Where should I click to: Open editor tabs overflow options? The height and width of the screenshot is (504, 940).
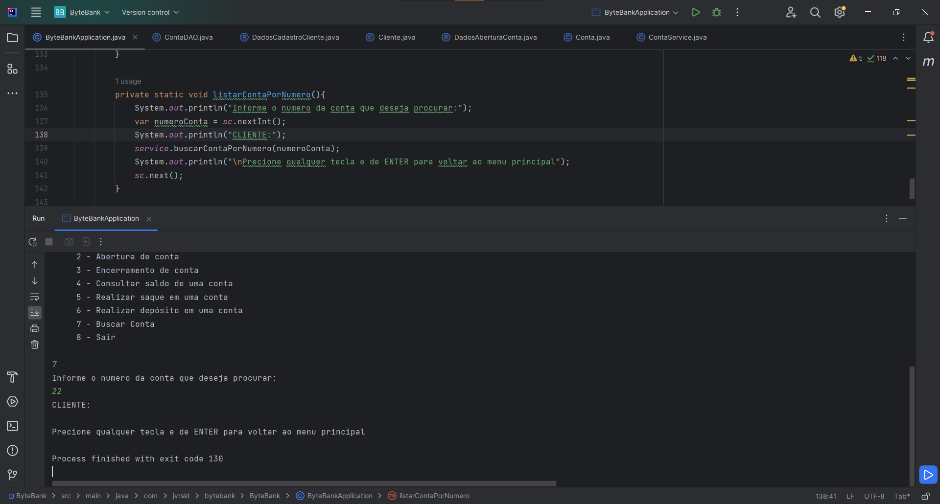[x=904, y=37]
